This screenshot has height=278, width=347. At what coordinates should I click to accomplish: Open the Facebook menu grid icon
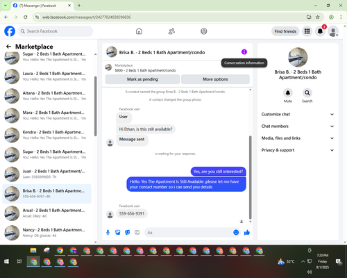(x=307, y=31)
